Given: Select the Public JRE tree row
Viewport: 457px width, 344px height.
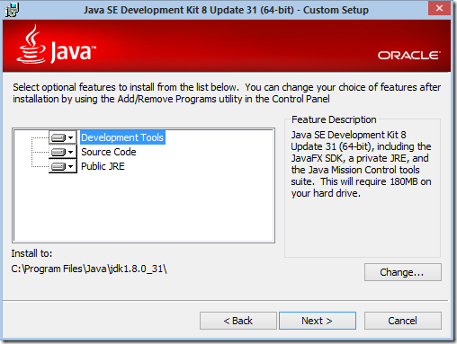Looking at the screenshot, I should tap(103, 166).
